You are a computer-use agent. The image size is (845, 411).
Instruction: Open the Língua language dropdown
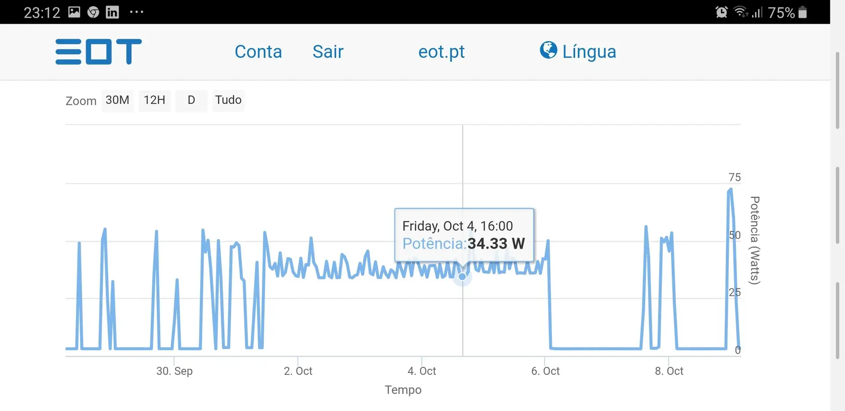tap(589, 51)
